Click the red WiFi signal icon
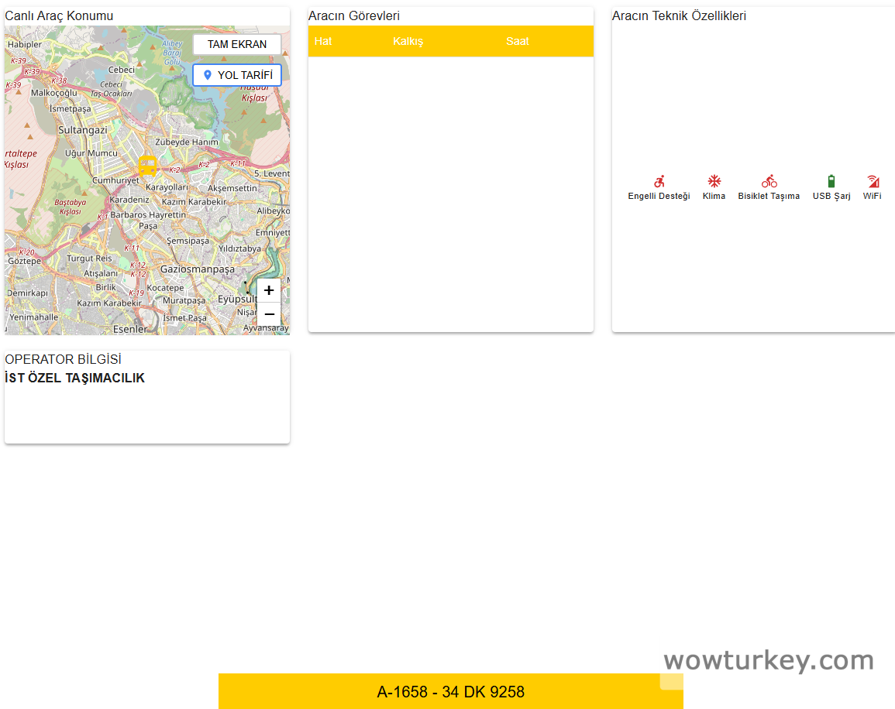 873,182
